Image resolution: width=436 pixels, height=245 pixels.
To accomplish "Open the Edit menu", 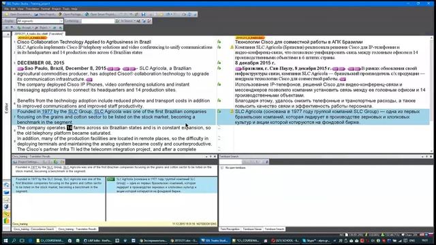I will click(13, 9).
